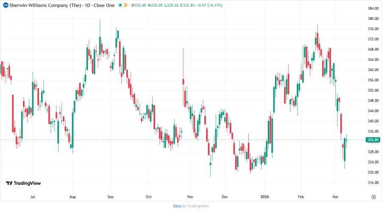Click the Cboe One exchange label
Image resolution: width=382 pixels, height=211 pixels.
104,5
